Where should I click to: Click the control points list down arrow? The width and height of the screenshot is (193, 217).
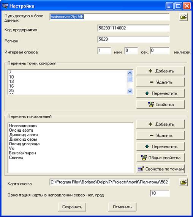tap(130, 91)
